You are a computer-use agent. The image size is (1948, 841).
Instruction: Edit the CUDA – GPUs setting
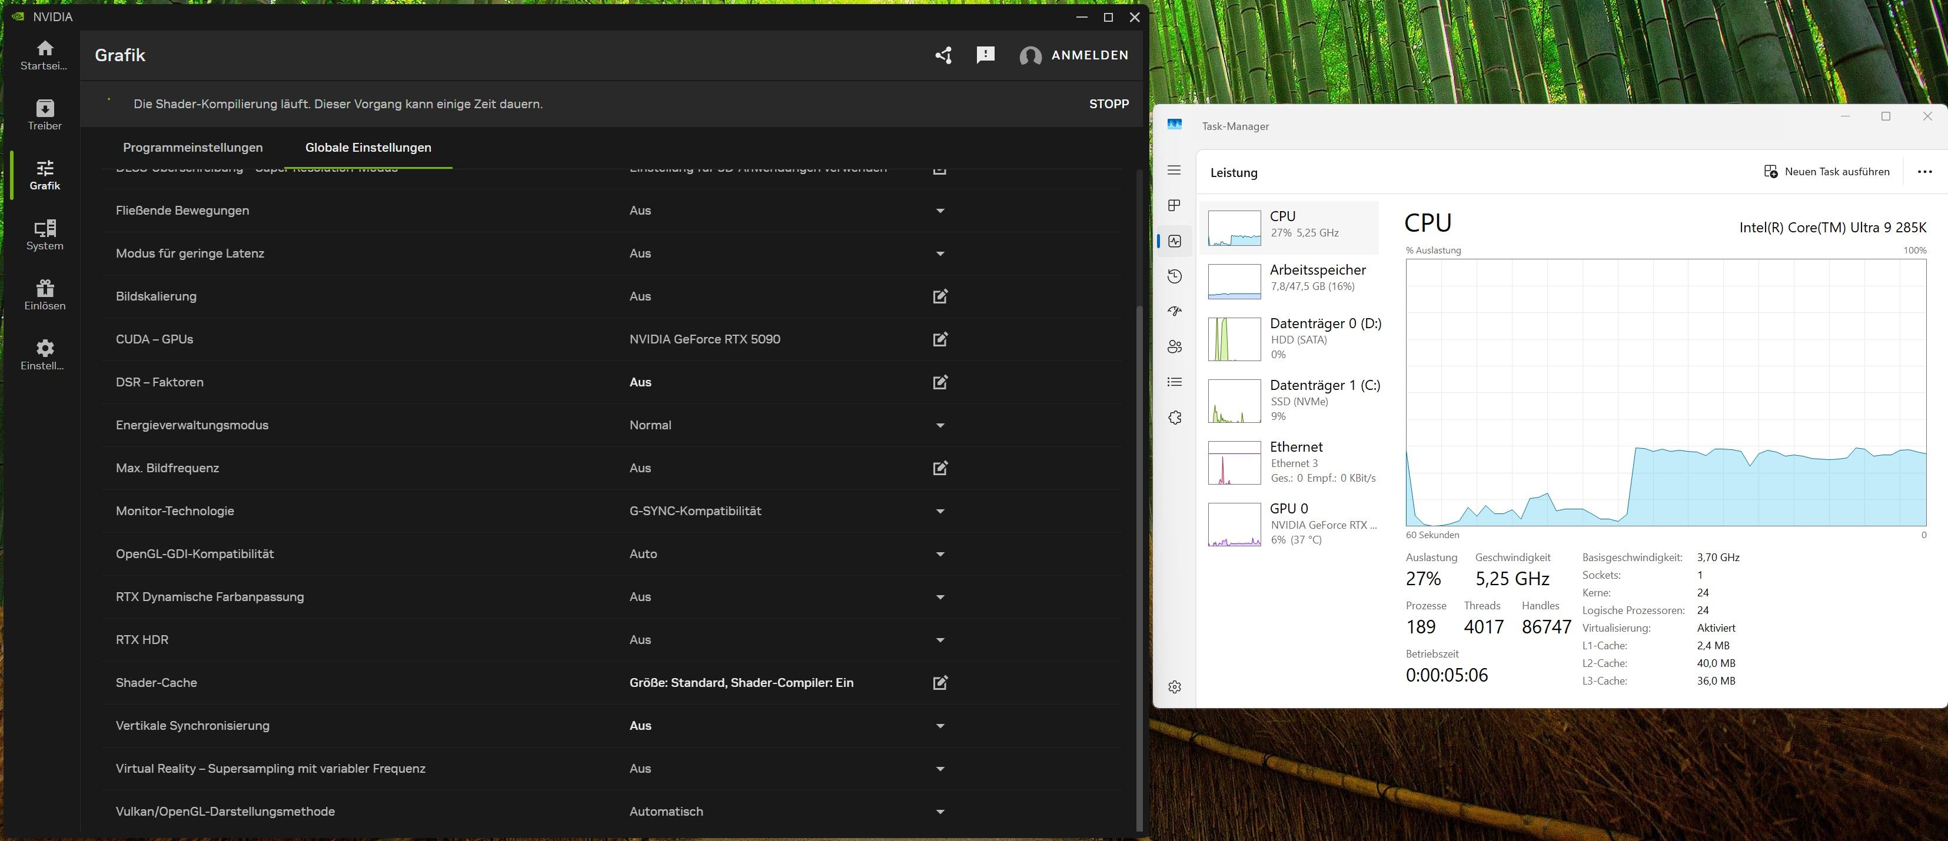pyautogui.click(x=940, y=339)
